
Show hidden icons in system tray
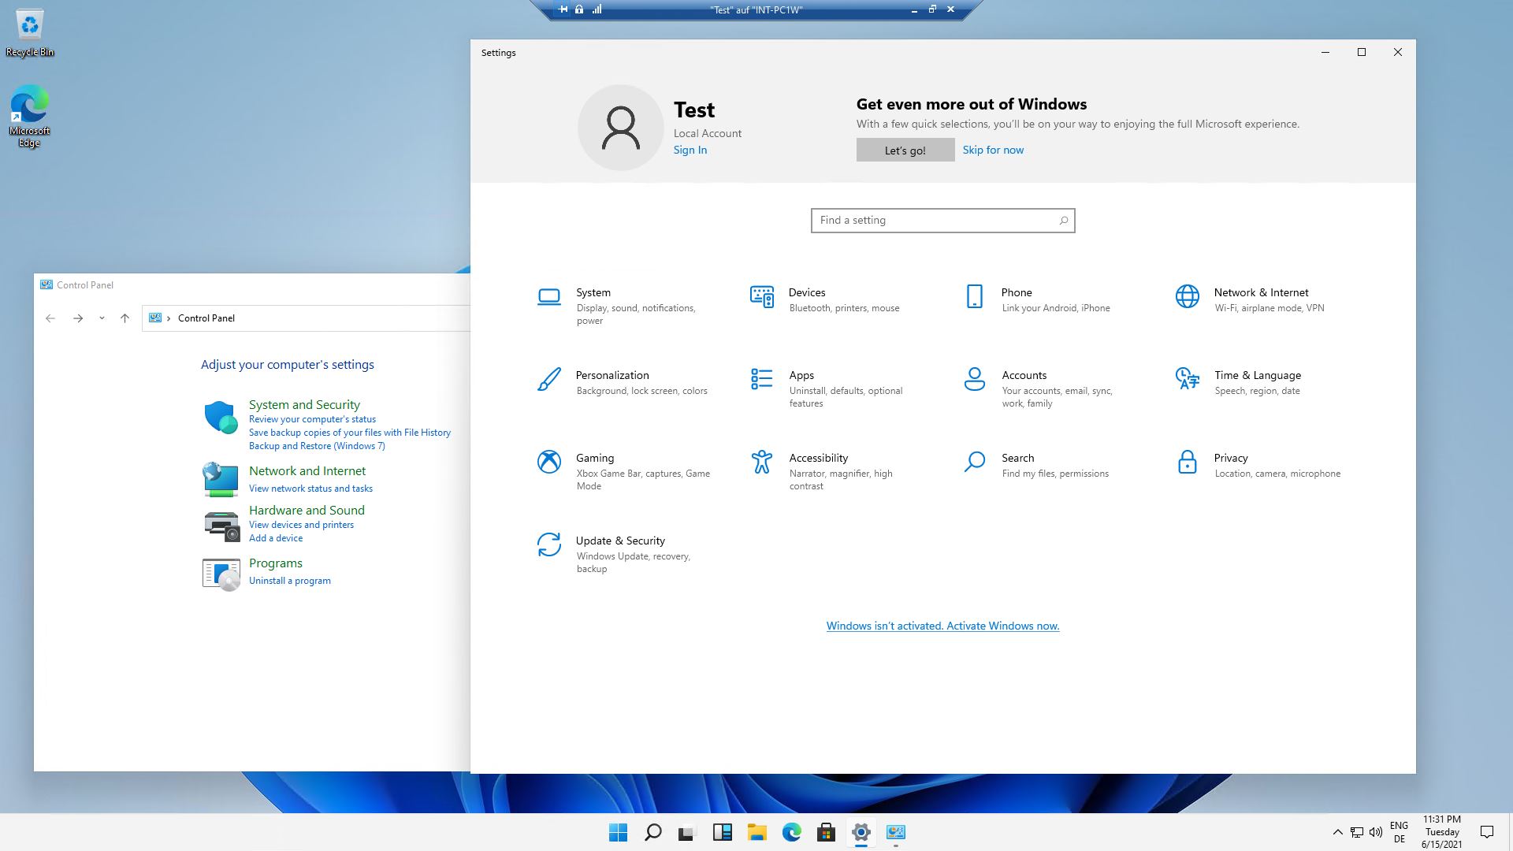(x=1337, y=832)
